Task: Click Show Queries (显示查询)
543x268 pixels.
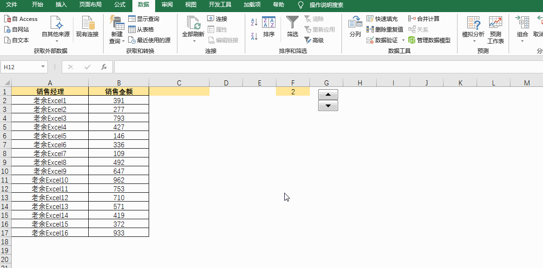Action: click(144, 19)
